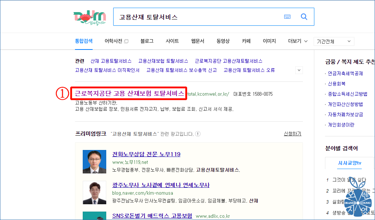The image size is (375, 220).
Task: Open the 동영상 tab
Action: [x=223, y=41]
